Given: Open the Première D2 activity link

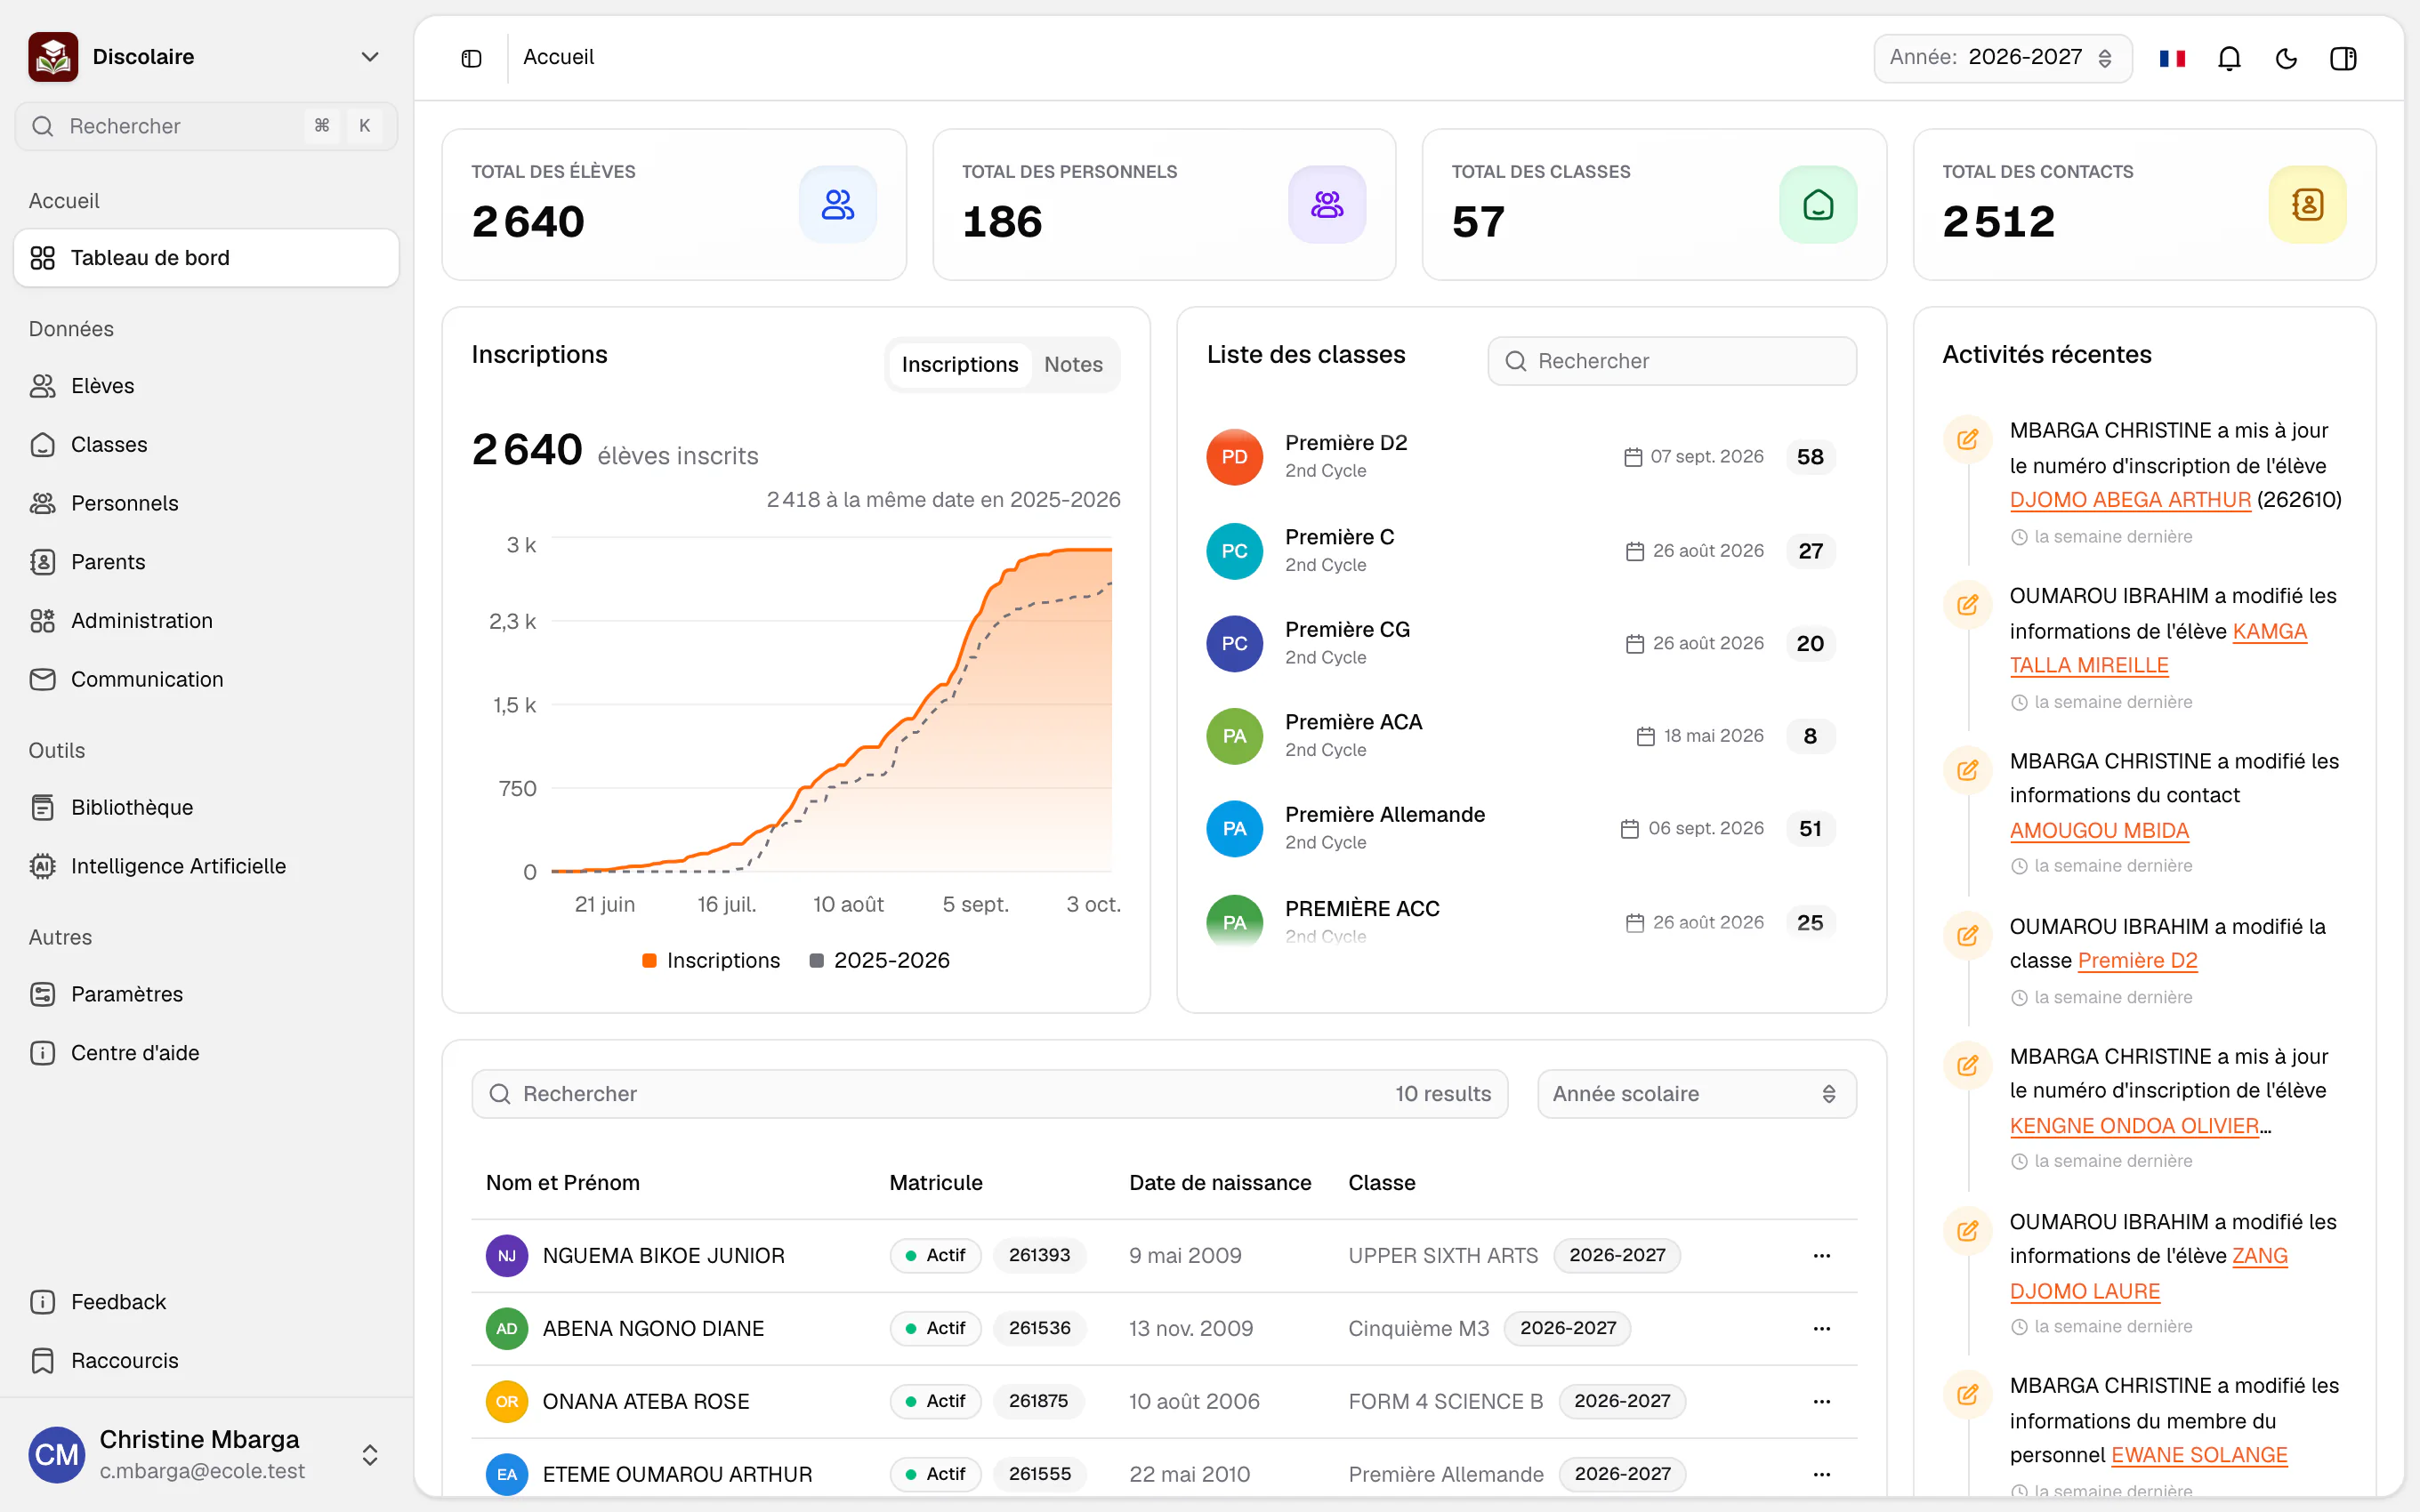Looking at the screenshot, I should coord(2137,961).
